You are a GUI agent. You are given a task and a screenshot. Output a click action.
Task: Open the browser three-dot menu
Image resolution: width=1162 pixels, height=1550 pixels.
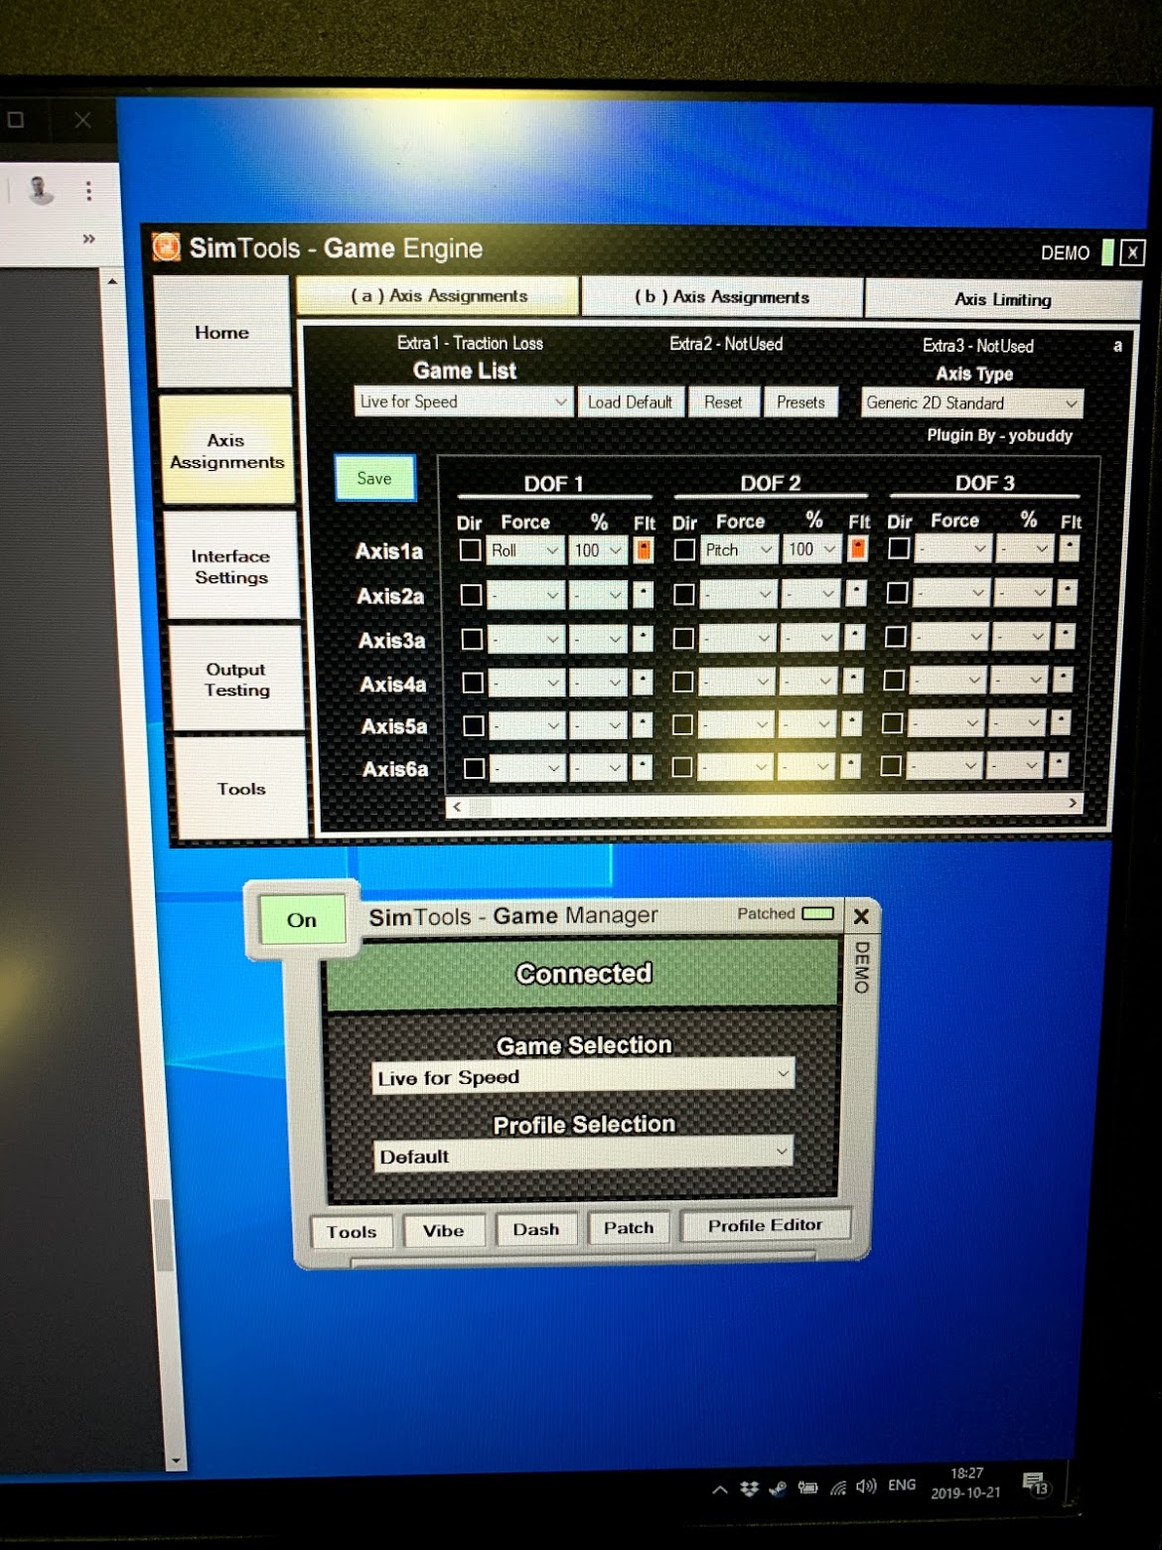pos(89,191)
